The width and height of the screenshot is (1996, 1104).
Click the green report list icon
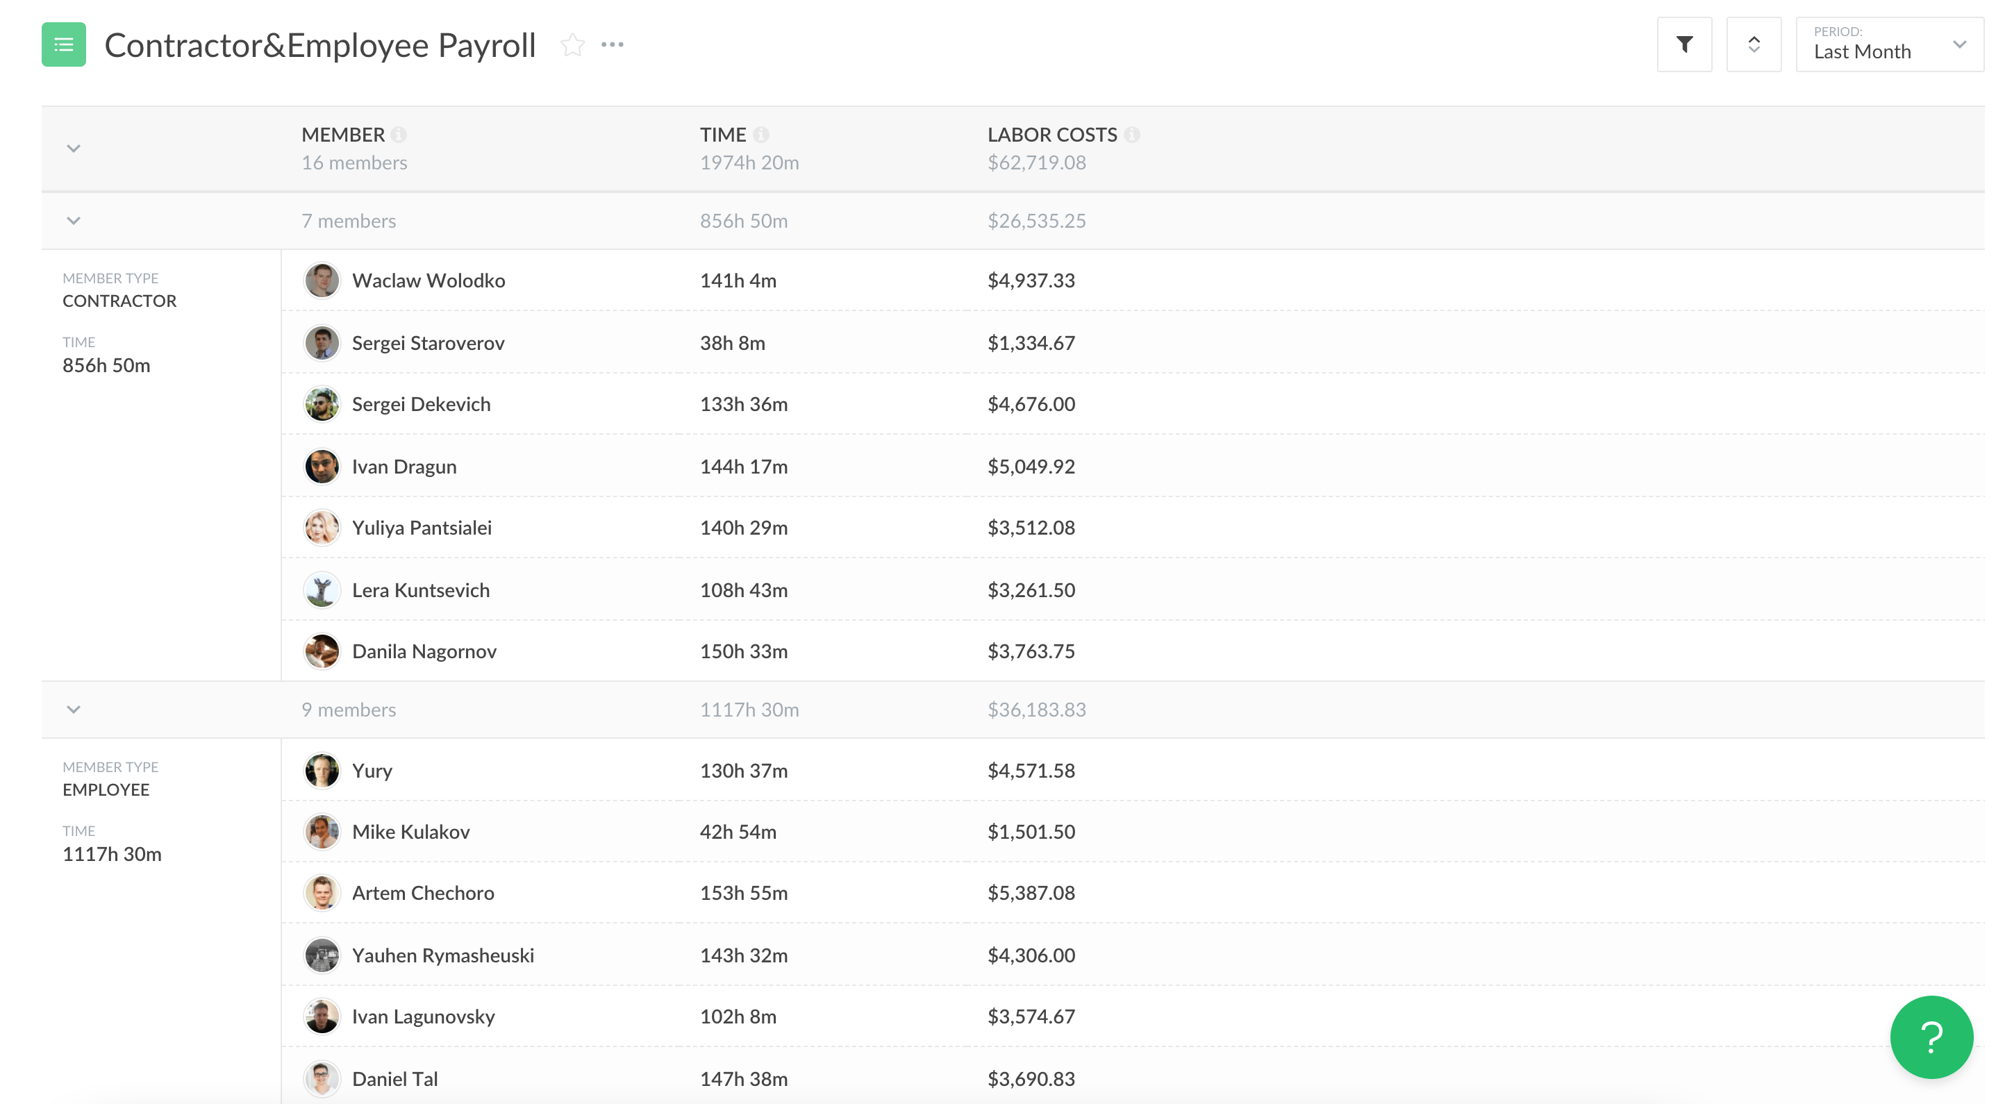click(63, 45)
